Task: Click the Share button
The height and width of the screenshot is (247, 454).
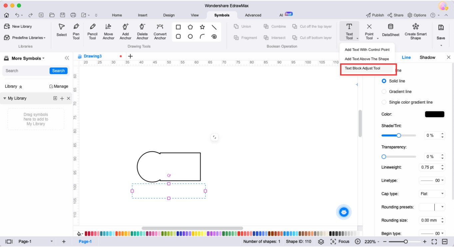Action: click(x=395, y=15)
